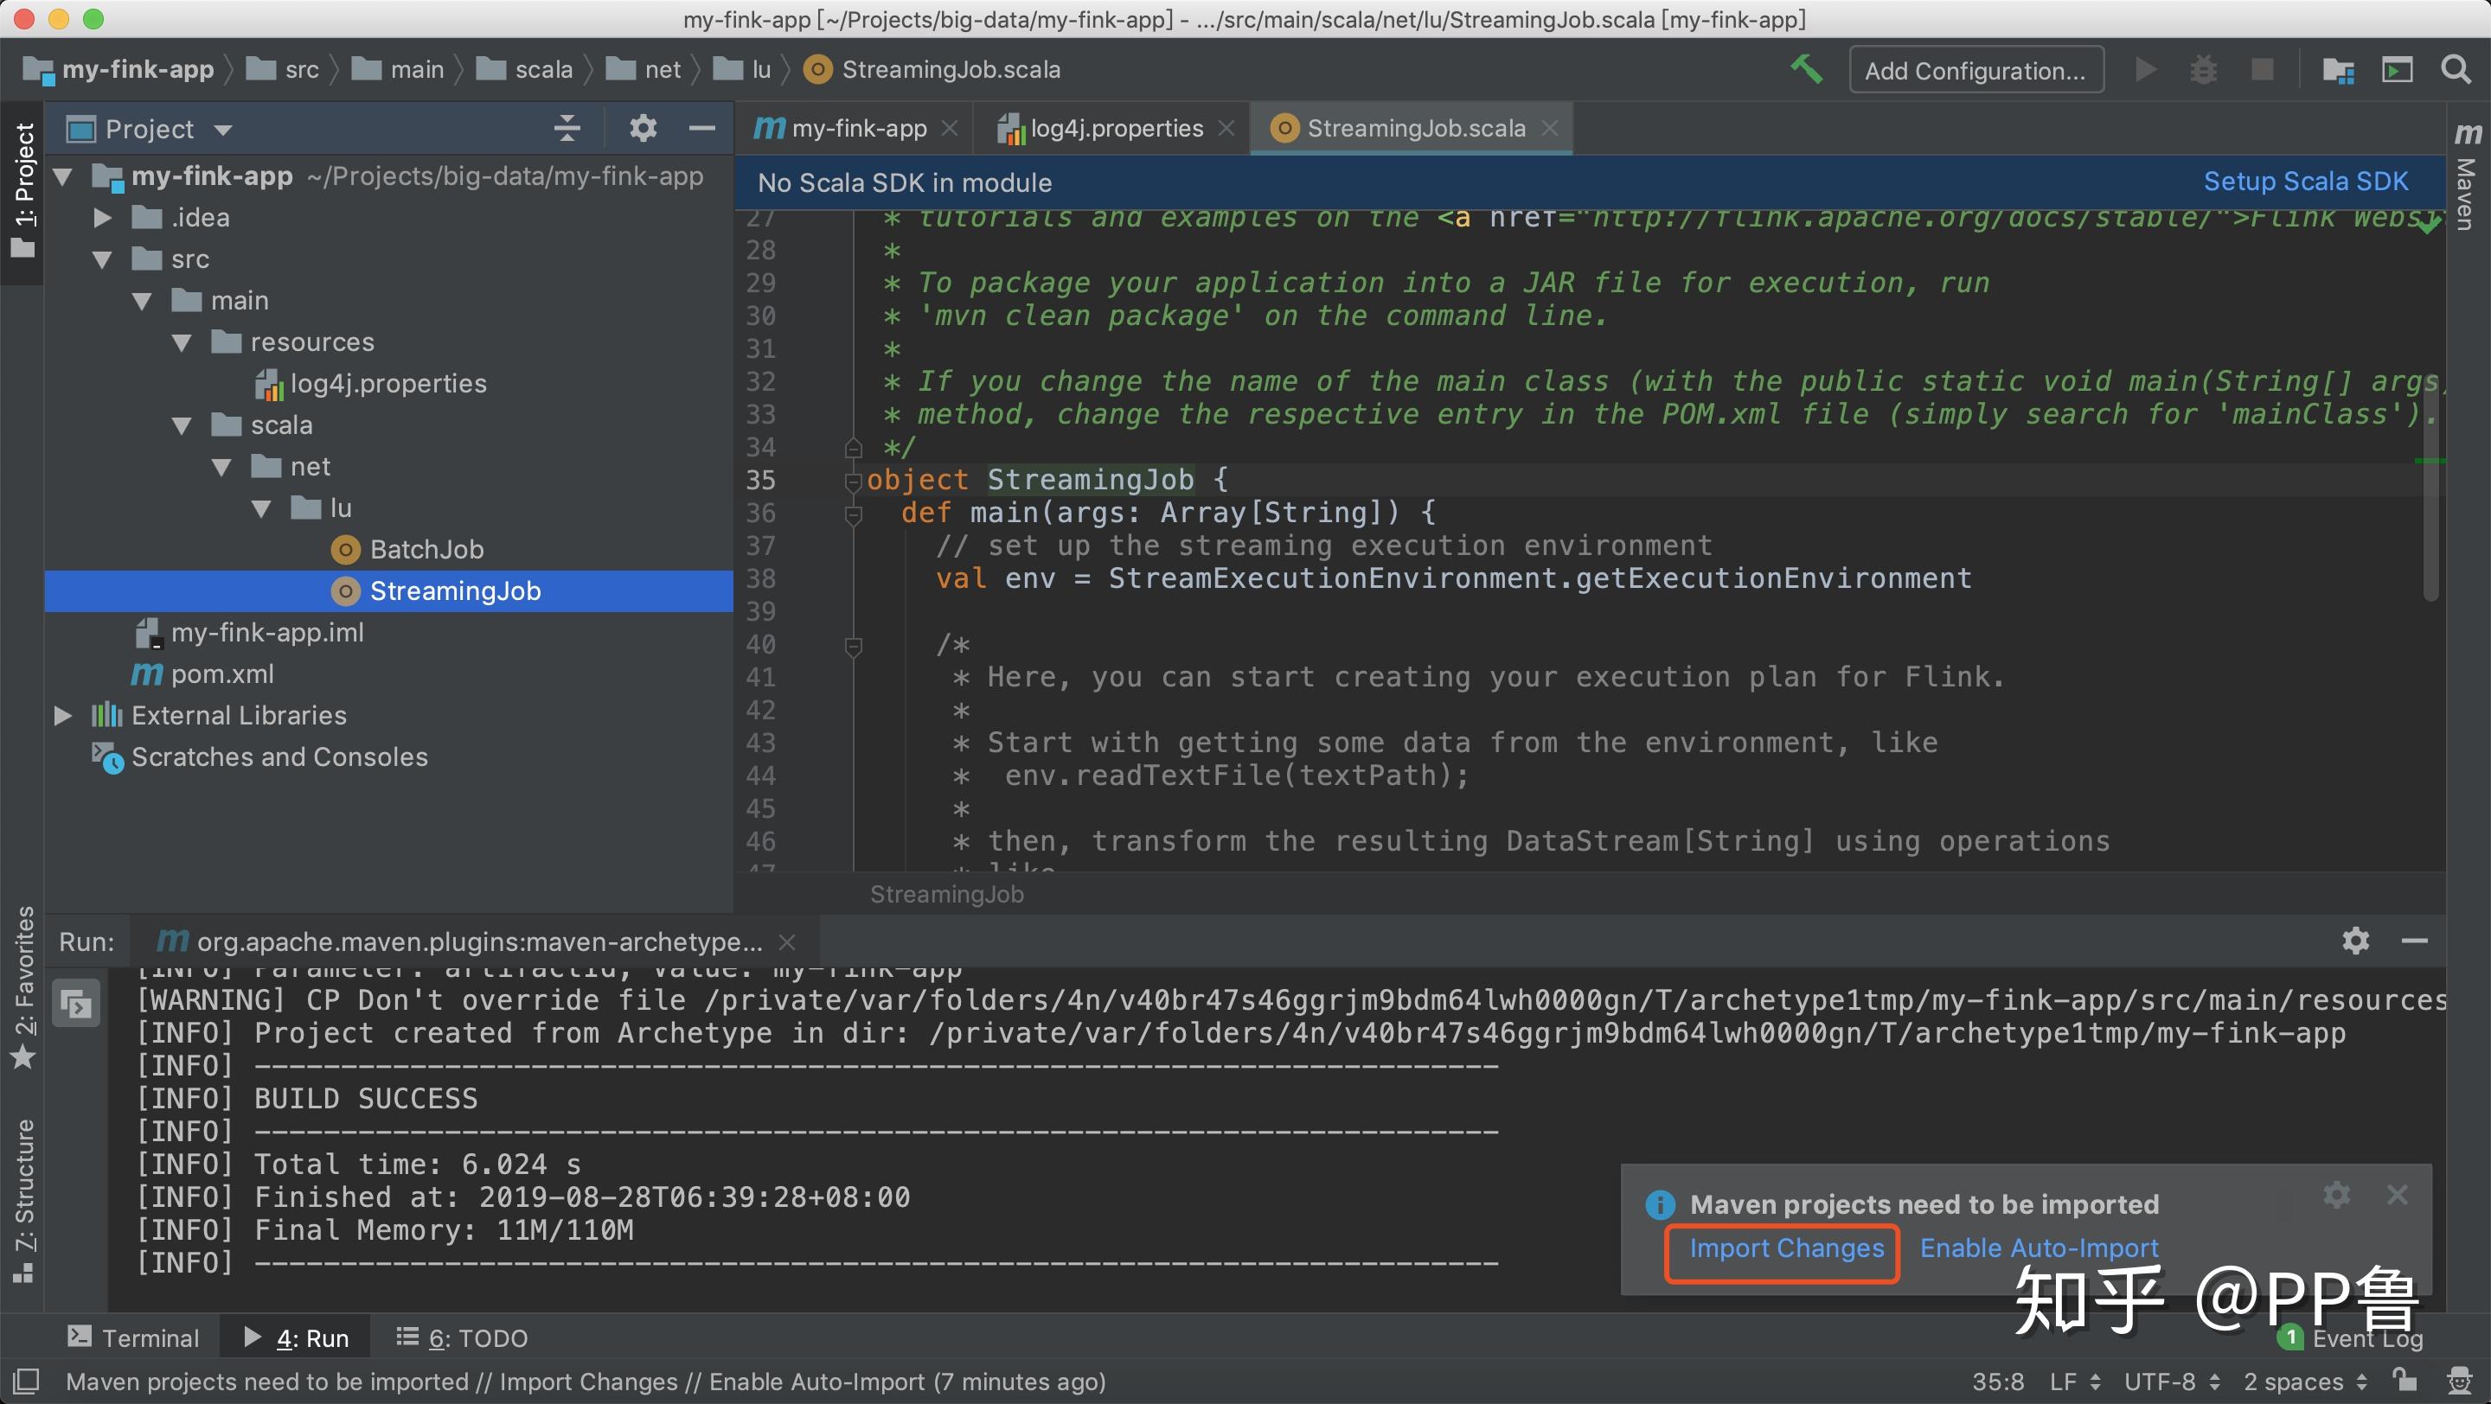
Task: Open Project panel settings gear
Action: click(643, 129)
